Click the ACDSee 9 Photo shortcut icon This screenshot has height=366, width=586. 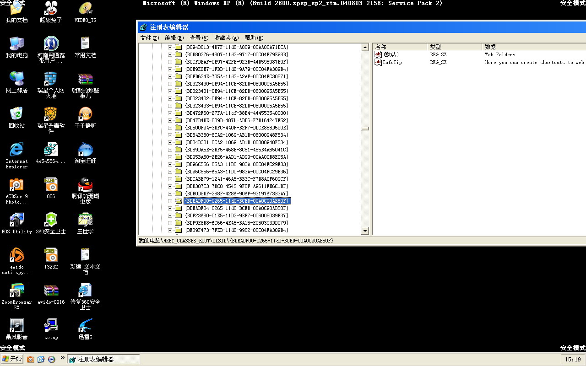tap(16, 184)
